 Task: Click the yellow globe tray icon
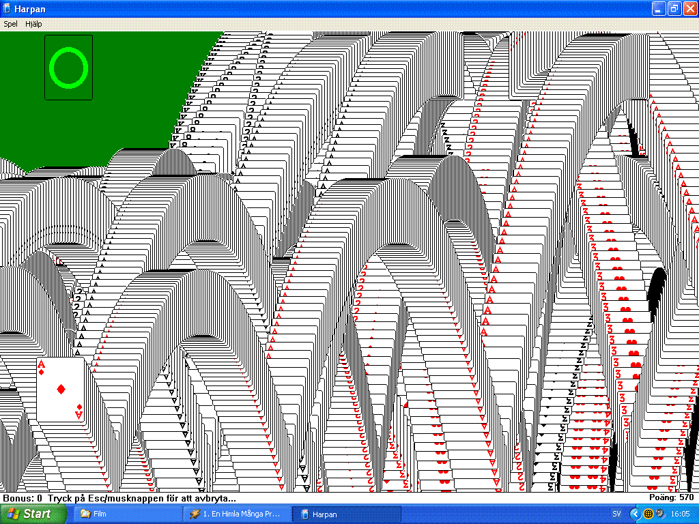coord(648,514)
